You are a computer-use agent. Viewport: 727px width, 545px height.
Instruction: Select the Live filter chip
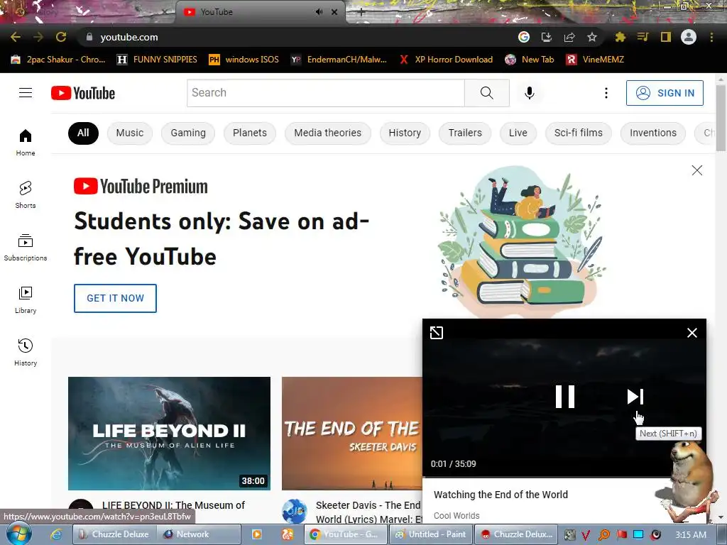pos(518,133)
